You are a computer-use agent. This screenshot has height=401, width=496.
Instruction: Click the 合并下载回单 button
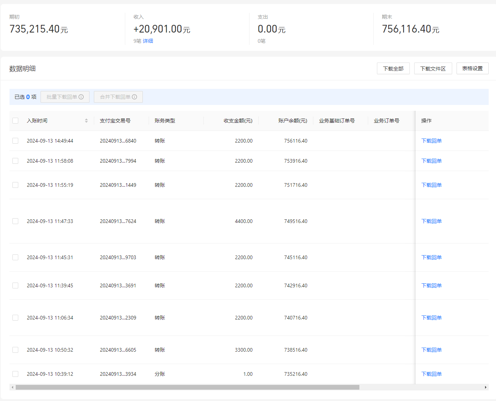tap(118, 97)
